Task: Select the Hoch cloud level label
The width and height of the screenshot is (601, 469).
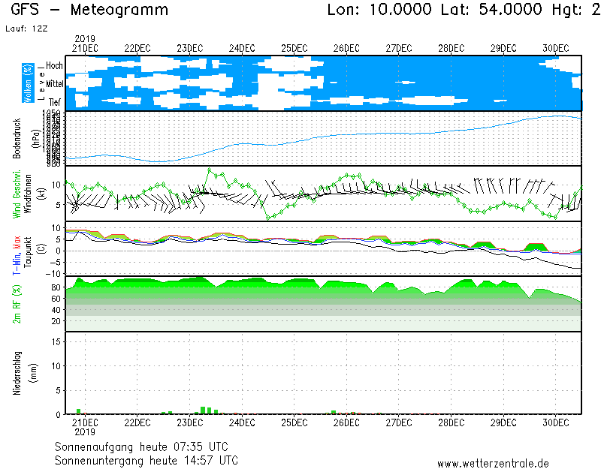Action: tap(54, 66)
